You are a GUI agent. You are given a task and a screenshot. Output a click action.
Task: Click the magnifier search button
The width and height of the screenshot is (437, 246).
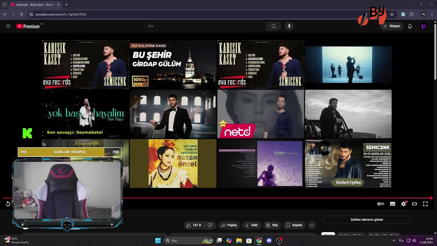(x=274, y=26)
